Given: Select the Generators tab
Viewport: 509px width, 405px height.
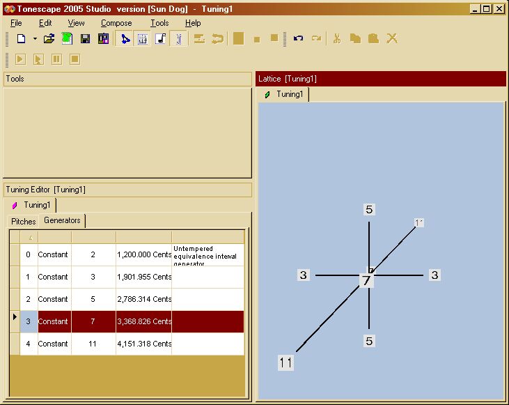Looking at the screenshot, I should pyautogui.click(x=62, y=220).
